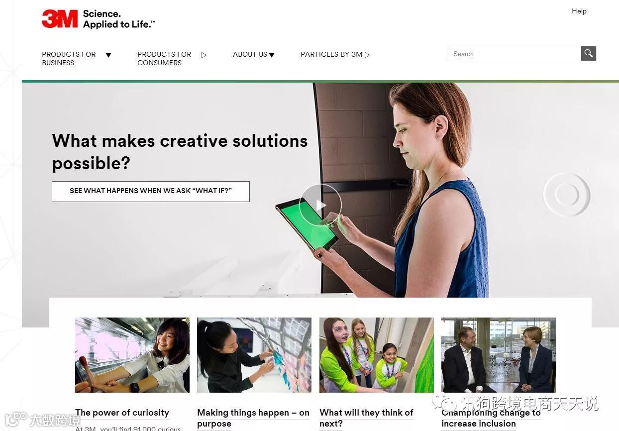Open the woman arranging colored tiles thumbnail

(x=254, y=355)
